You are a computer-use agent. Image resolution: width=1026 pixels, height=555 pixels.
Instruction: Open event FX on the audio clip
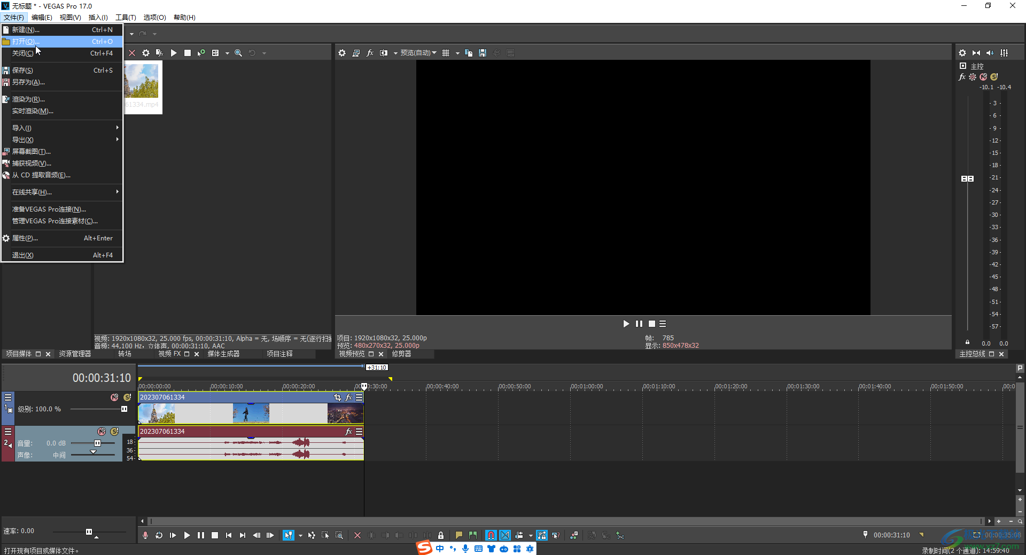coord(349,432)
